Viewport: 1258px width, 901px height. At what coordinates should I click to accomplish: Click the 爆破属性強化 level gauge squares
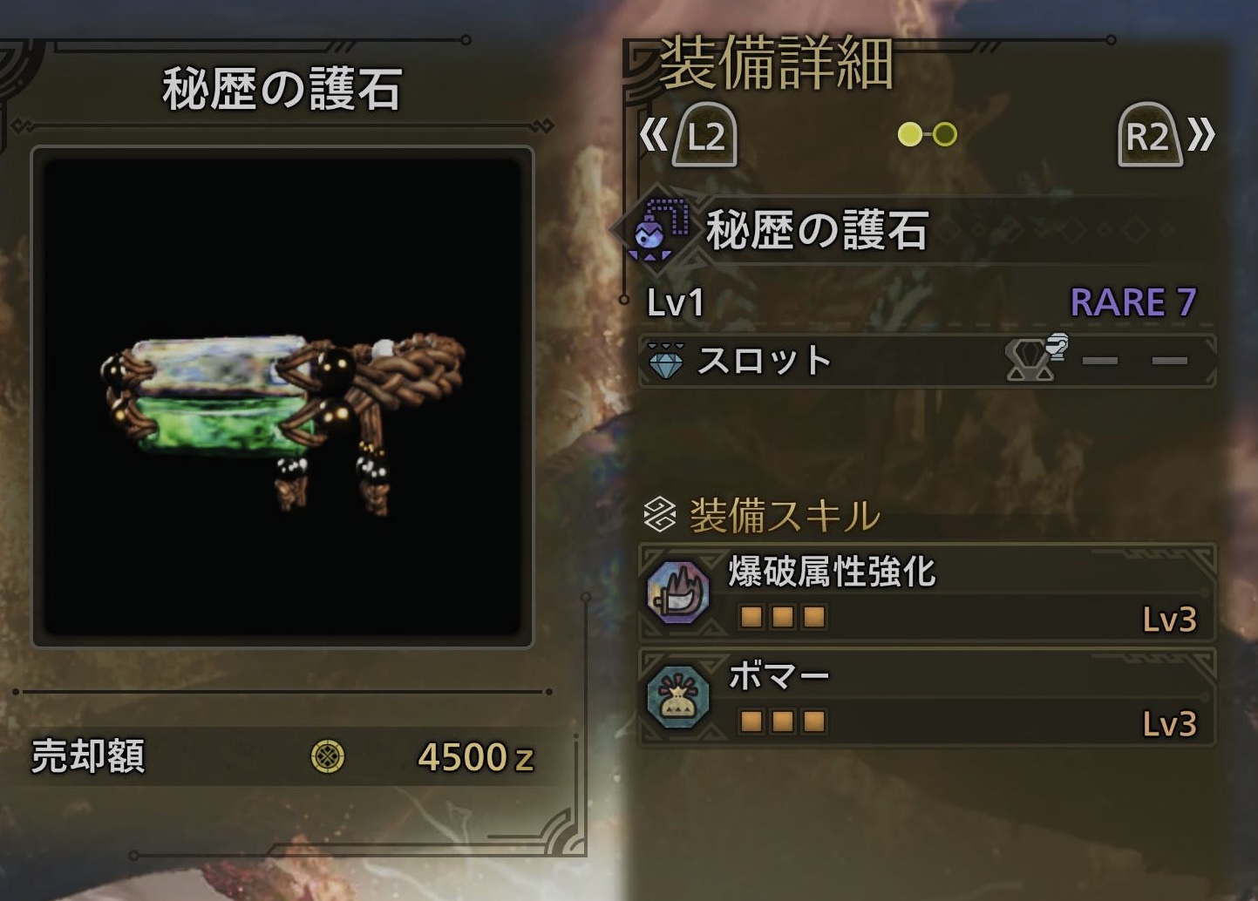click(x=782, y=617)
